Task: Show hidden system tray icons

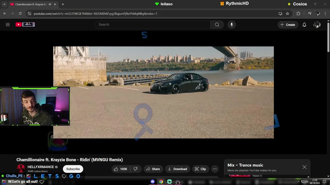Action: 299,182
